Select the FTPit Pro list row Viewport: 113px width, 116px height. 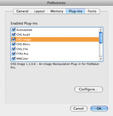[55, 54]
